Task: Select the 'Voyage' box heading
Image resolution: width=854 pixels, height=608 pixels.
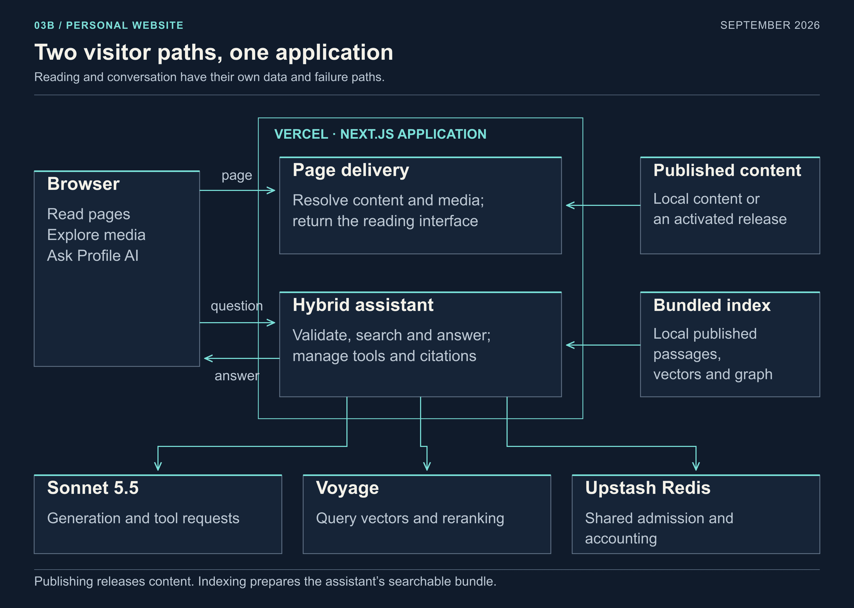Action: coord(347,489)
